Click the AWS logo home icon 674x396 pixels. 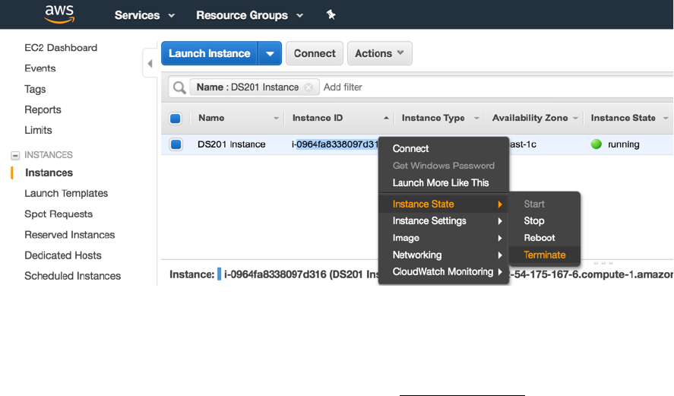coord(59,14)
